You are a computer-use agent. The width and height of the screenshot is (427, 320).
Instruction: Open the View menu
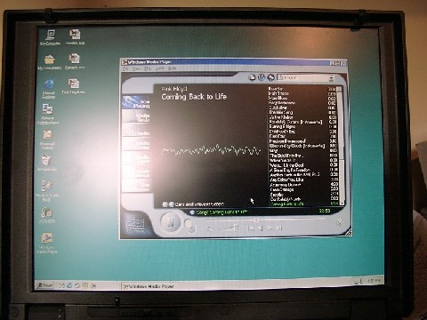click(x=136, y=68)
